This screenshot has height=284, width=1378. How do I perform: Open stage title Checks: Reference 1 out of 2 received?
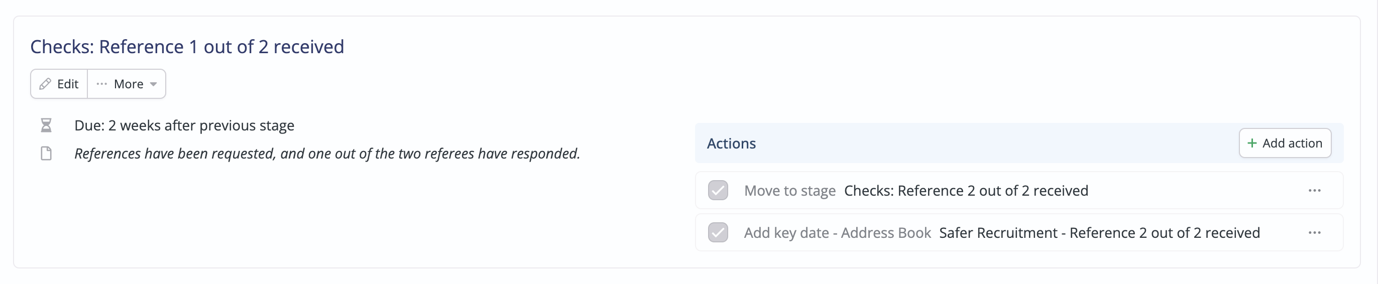(187, 47)
